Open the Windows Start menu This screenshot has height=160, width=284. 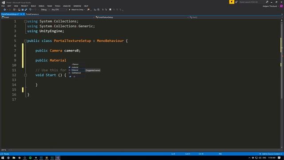[x=3, y=158]
